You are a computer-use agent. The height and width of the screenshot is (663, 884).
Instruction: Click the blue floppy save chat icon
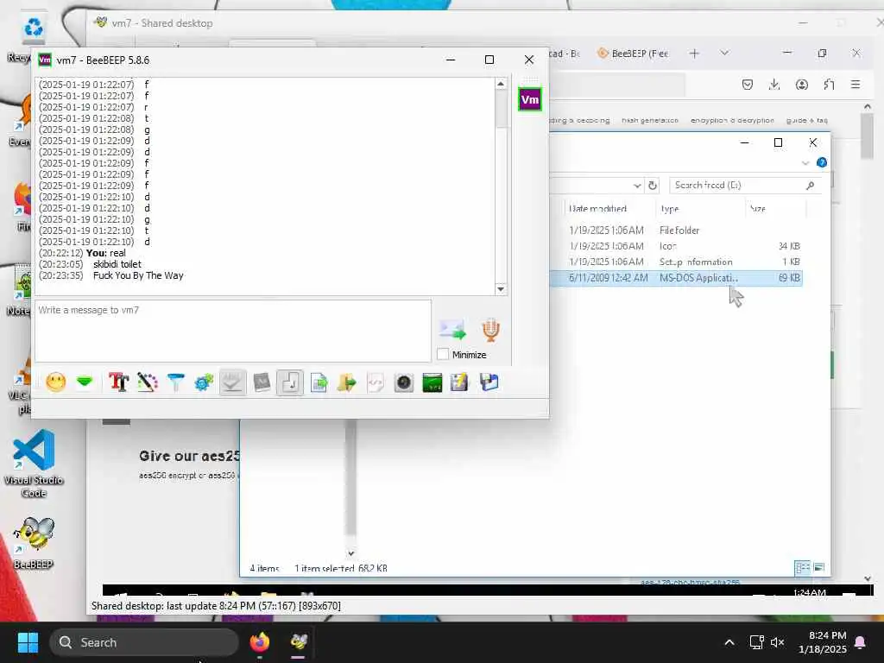tap(489, 382)
